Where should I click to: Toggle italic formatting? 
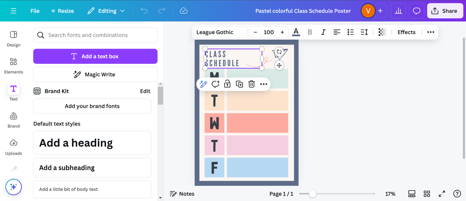tap(323, 32)
